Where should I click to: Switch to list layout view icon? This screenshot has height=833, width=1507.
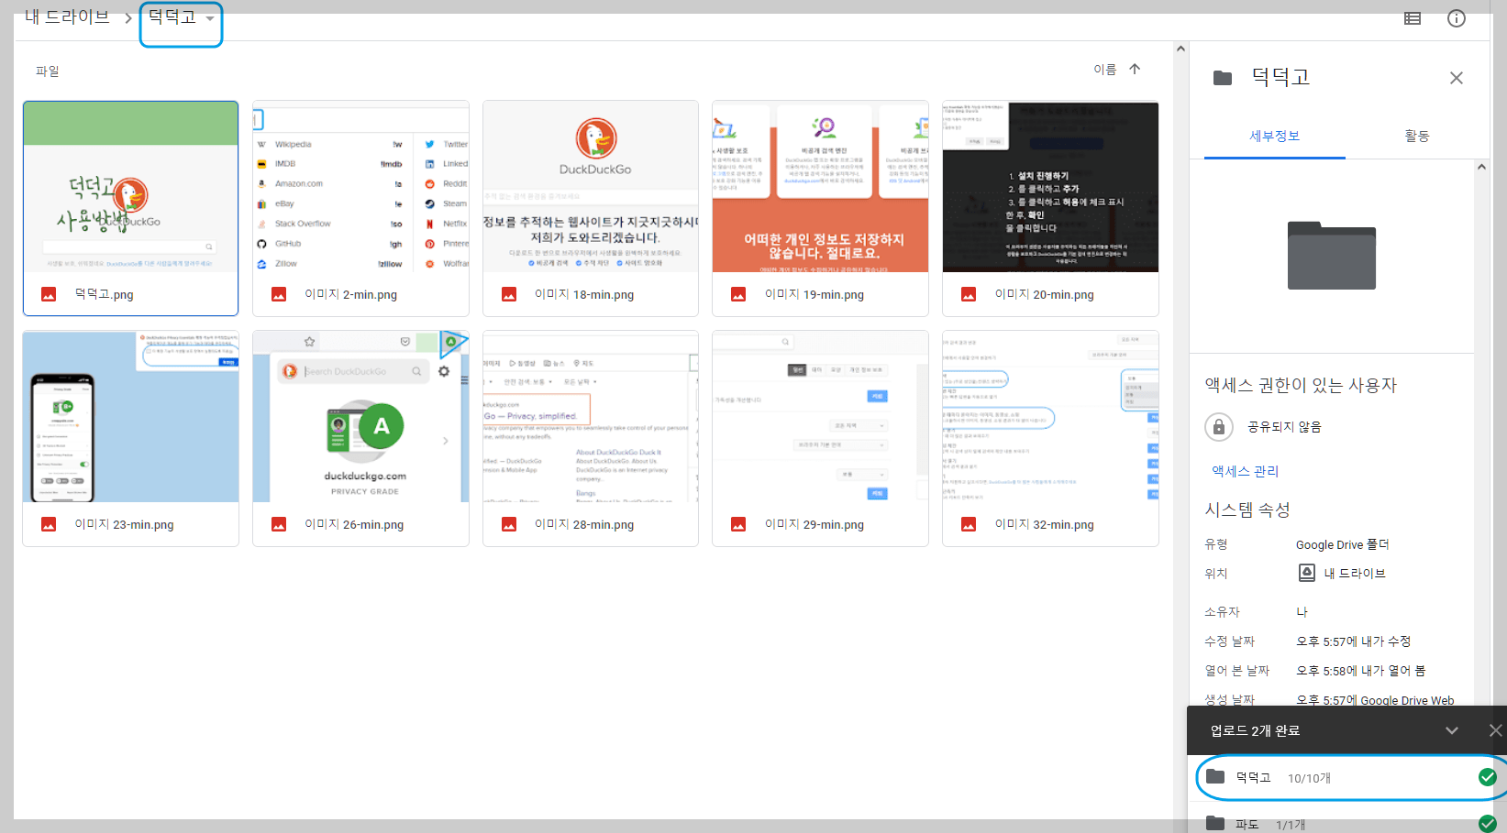[x=1413, y=18]
